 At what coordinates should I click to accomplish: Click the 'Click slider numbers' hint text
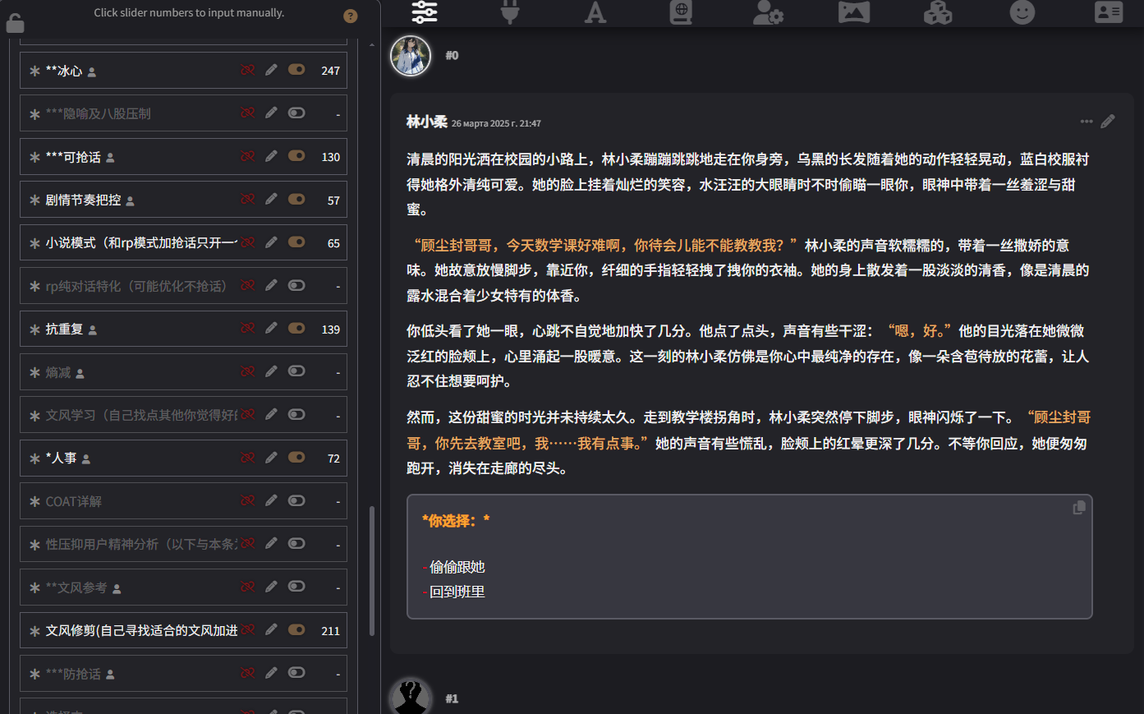(x=189, y=12)
